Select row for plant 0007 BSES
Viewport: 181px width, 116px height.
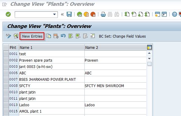click(6, 79)
